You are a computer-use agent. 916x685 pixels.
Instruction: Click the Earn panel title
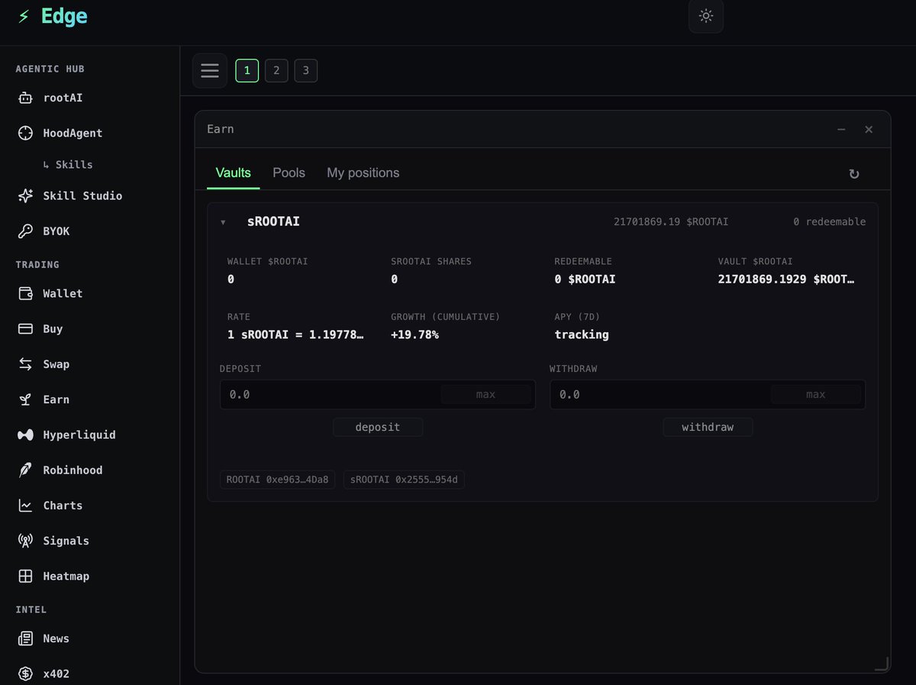coord(221,129)
